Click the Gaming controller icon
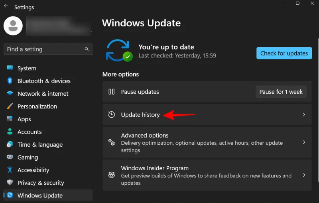The image size is (319, 203). tap(10, 157)
